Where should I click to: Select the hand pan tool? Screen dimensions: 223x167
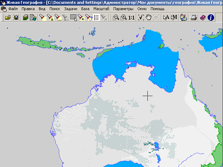pos(149,17)
